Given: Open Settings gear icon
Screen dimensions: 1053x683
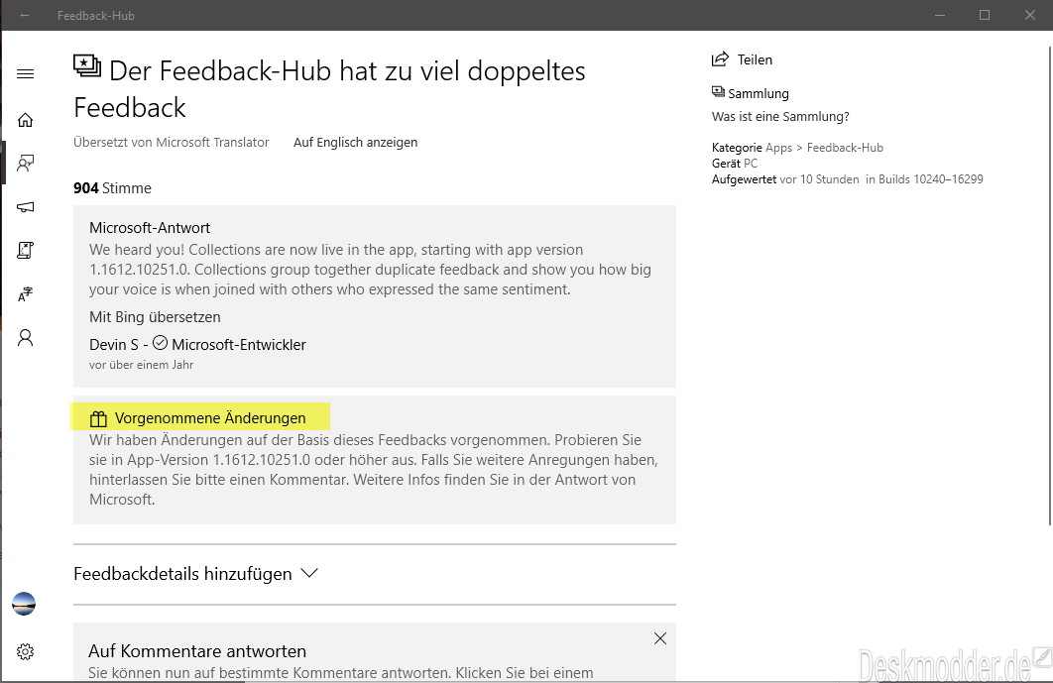Looking at the screenshot, I should click(25, 651).
